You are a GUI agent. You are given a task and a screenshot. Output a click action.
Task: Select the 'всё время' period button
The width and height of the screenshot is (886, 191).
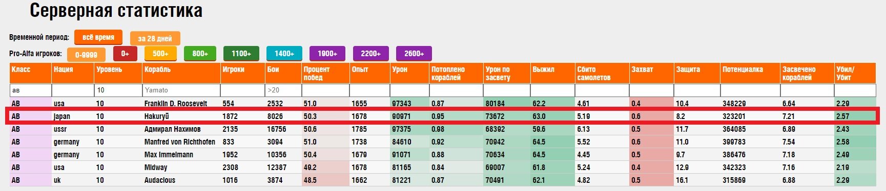coord(98,37)
